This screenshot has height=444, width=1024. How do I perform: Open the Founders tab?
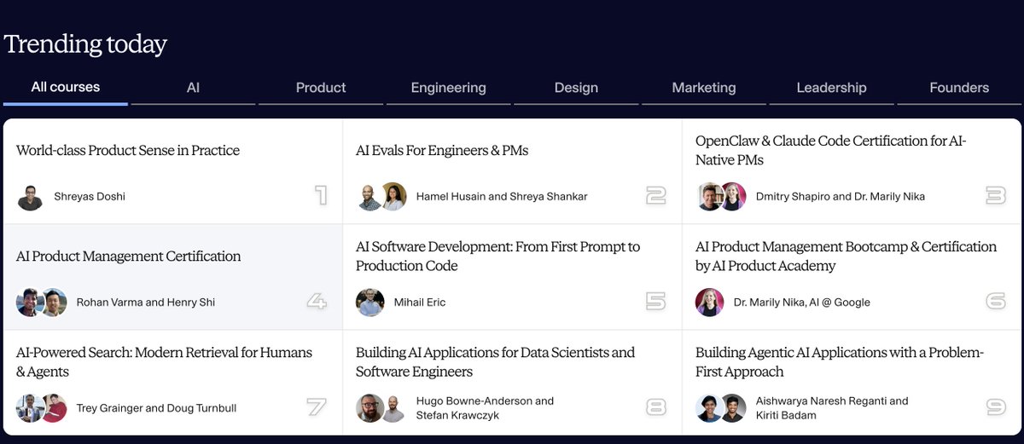point(959,87)
